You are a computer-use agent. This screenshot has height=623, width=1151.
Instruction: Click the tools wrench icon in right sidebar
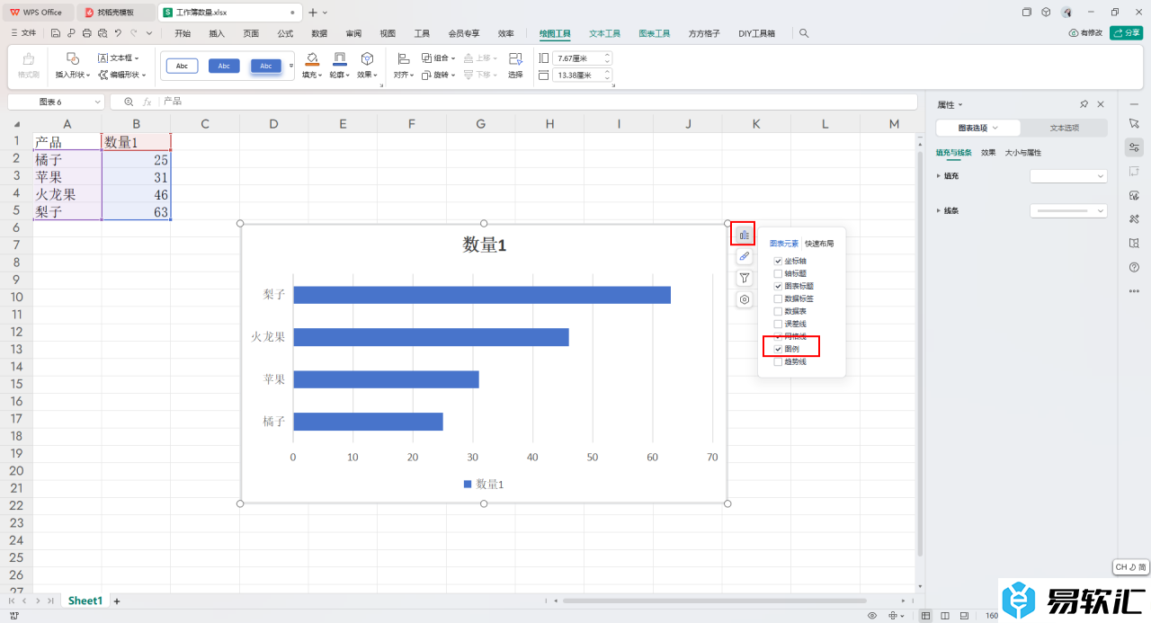click(x=1134, y=219)
